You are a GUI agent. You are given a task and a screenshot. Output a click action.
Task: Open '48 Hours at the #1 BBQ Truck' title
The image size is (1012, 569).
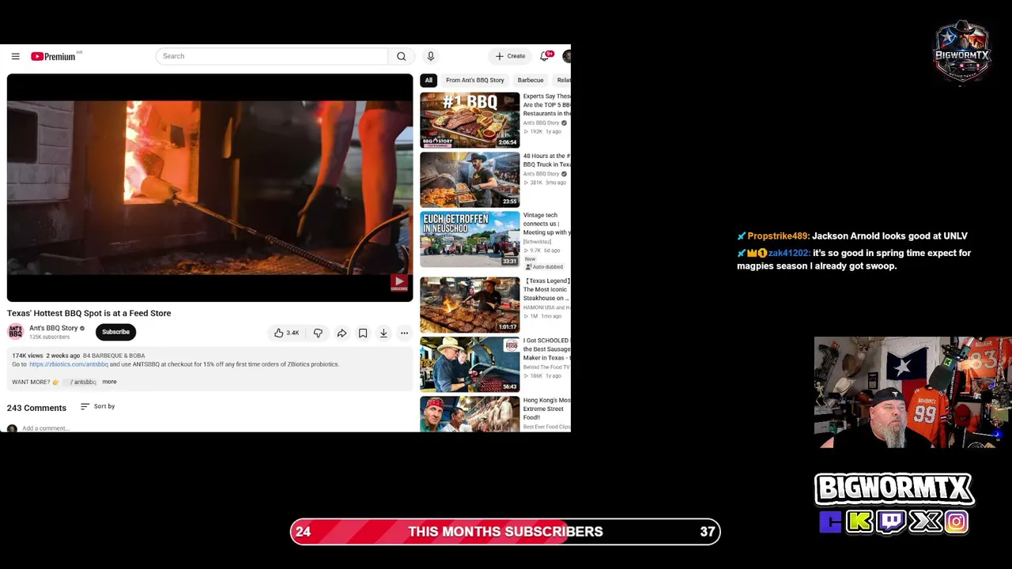[546, 160]
